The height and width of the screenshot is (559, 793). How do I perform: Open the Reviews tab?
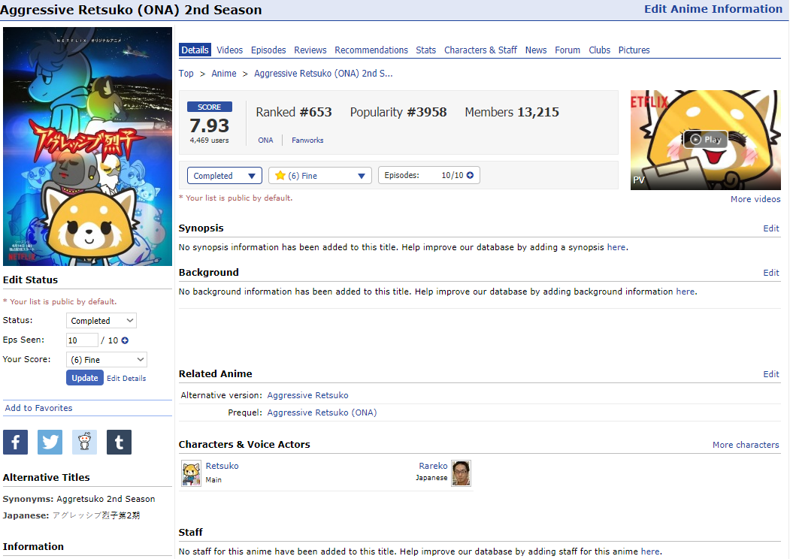(x=310, y=50)
